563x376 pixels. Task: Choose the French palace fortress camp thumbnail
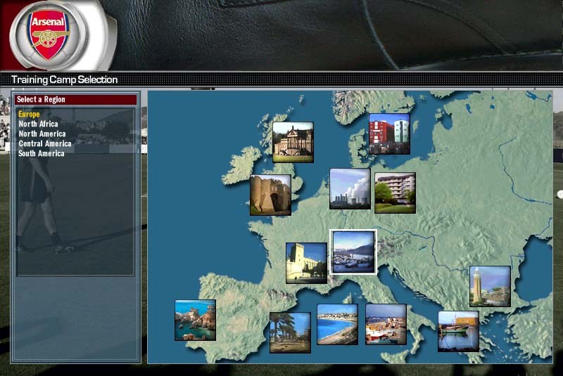tap(307, 263)
